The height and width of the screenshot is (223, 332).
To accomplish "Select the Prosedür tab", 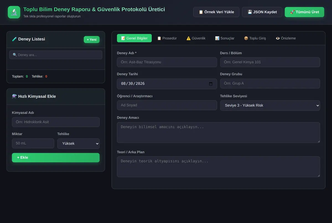I will tap(167, 38).
